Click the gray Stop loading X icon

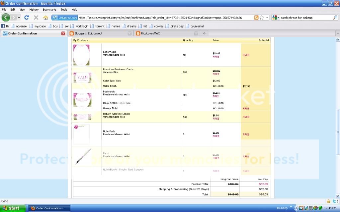(36, 18)
